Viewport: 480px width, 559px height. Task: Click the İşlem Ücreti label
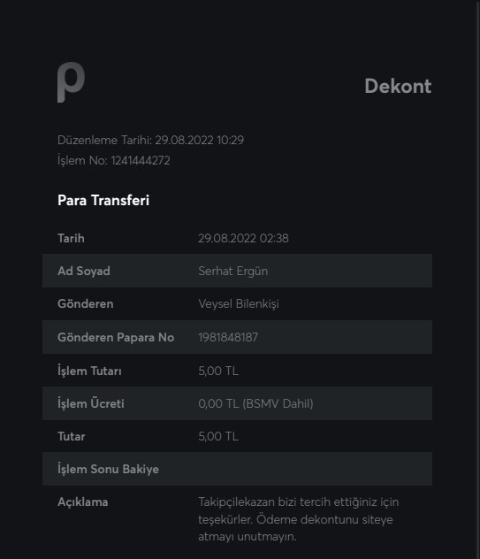pyautogui.click(x=91, y=403)
